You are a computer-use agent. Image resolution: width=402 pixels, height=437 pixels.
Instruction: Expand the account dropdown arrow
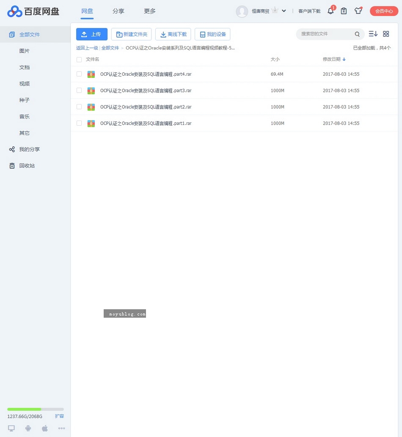click(284, 11)
